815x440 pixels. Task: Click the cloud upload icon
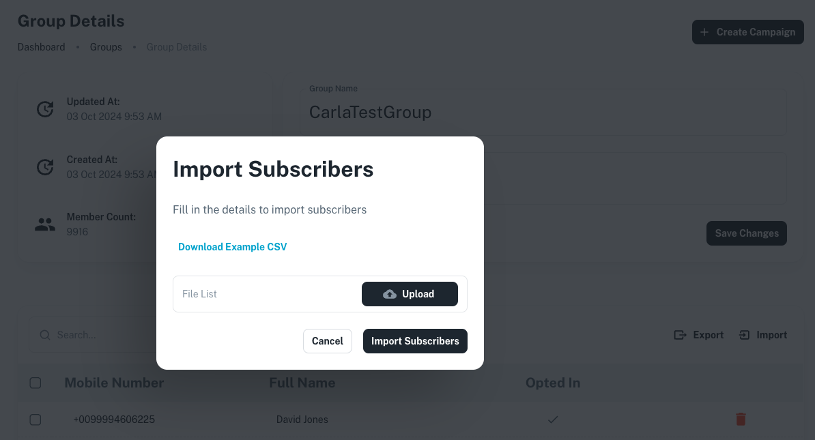tap(390, 294)
